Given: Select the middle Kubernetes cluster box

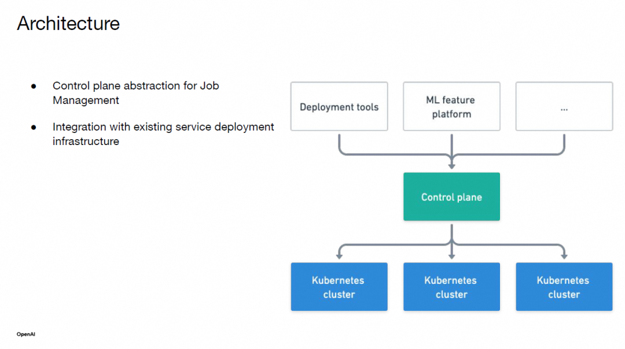Looking at the screenshot, I should (x=451, y=287).
